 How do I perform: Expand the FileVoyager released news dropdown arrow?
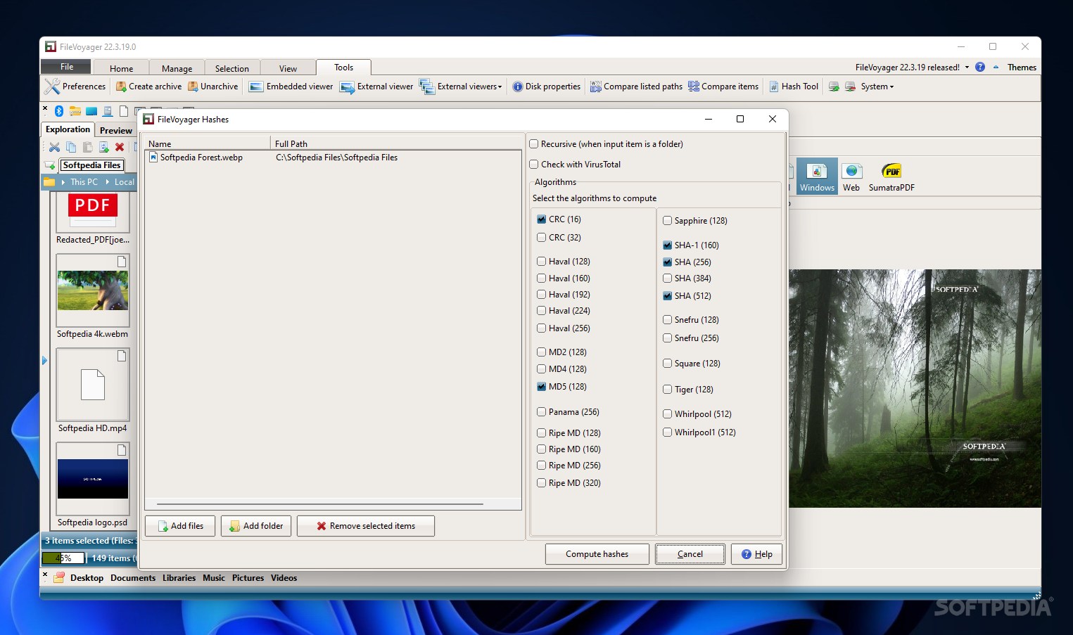click(x=967, y=68)
